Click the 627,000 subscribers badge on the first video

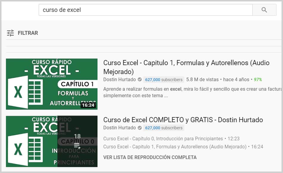tap(164, 80)
